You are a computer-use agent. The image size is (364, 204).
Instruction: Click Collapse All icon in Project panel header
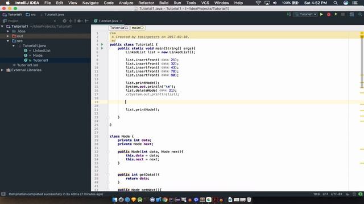tap(71, 21)
